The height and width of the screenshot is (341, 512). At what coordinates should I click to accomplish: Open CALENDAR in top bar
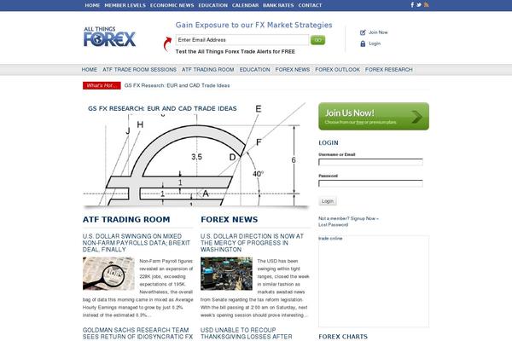click(x=245, y=5)
